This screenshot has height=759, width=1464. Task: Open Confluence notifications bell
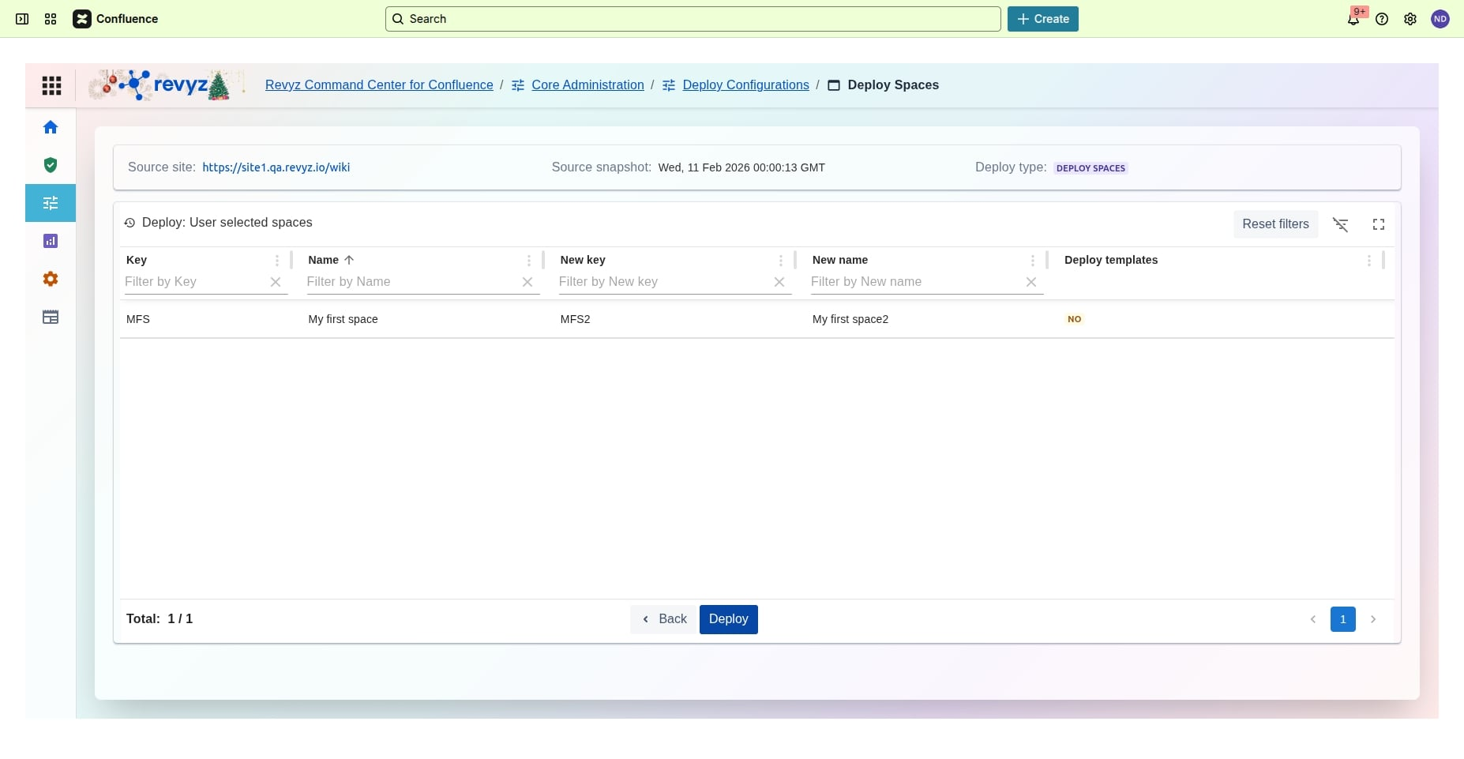click(x=1353, y=19)
